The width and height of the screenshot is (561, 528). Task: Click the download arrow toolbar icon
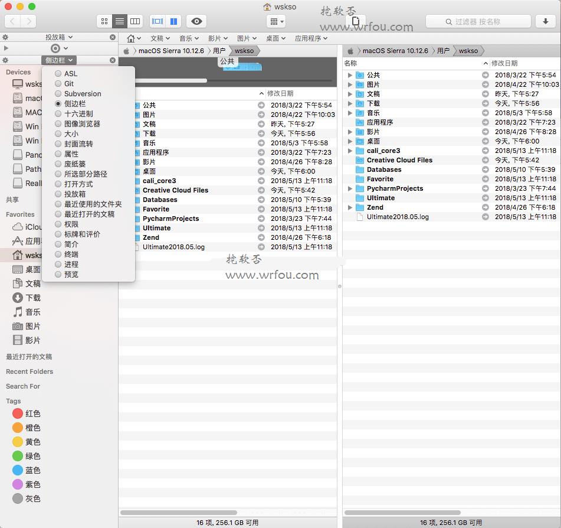[x=545, y=21]
